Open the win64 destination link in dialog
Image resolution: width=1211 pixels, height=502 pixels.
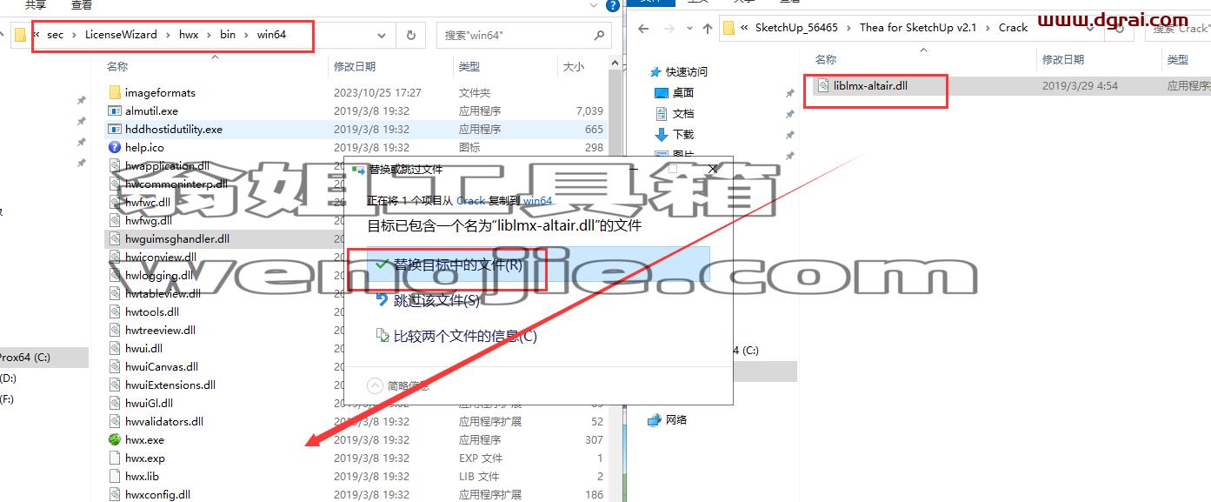click(x=537, y=200)
